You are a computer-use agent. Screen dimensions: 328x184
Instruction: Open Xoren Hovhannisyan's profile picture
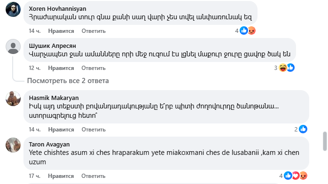(x=13, y=9)
